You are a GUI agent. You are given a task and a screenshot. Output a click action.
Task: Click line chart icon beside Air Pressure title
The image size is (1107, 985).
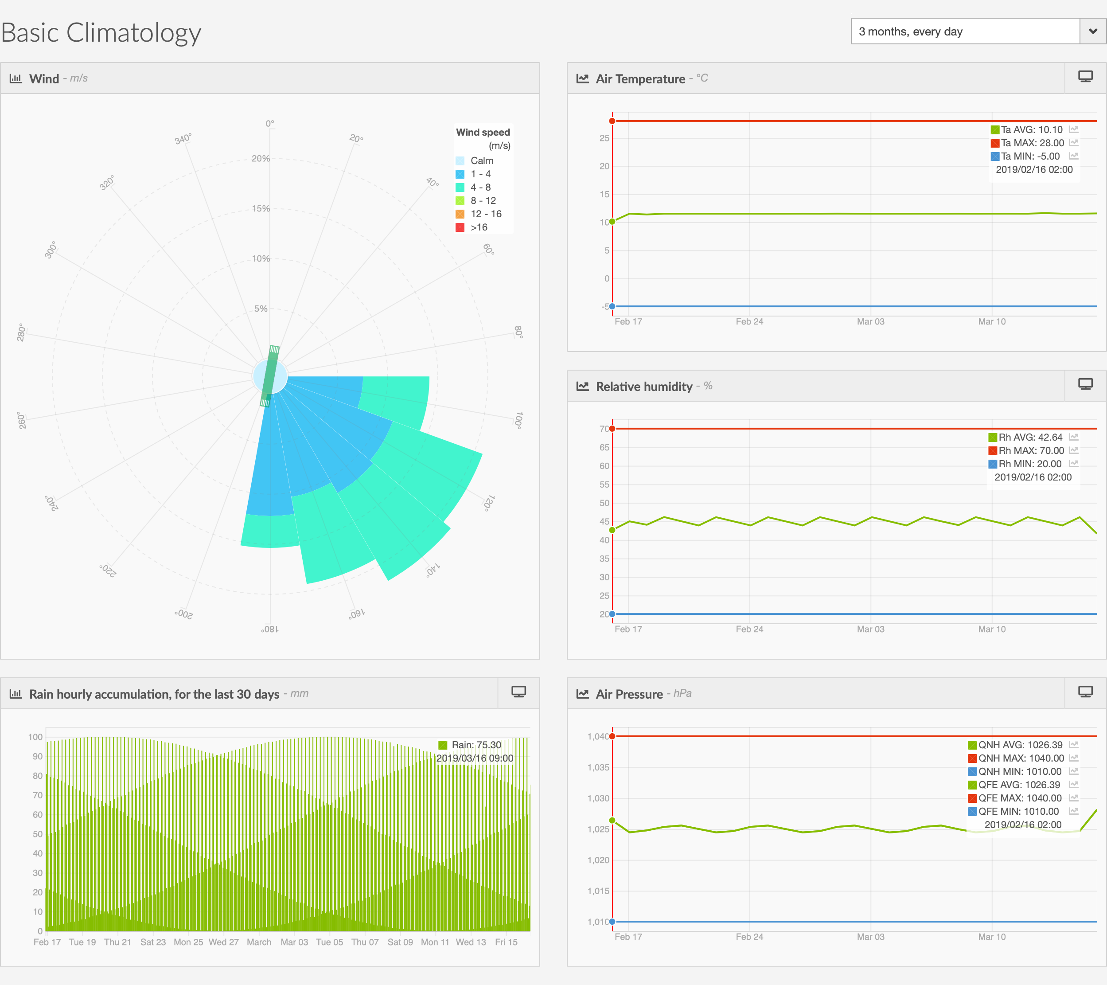tap(582, 693)
